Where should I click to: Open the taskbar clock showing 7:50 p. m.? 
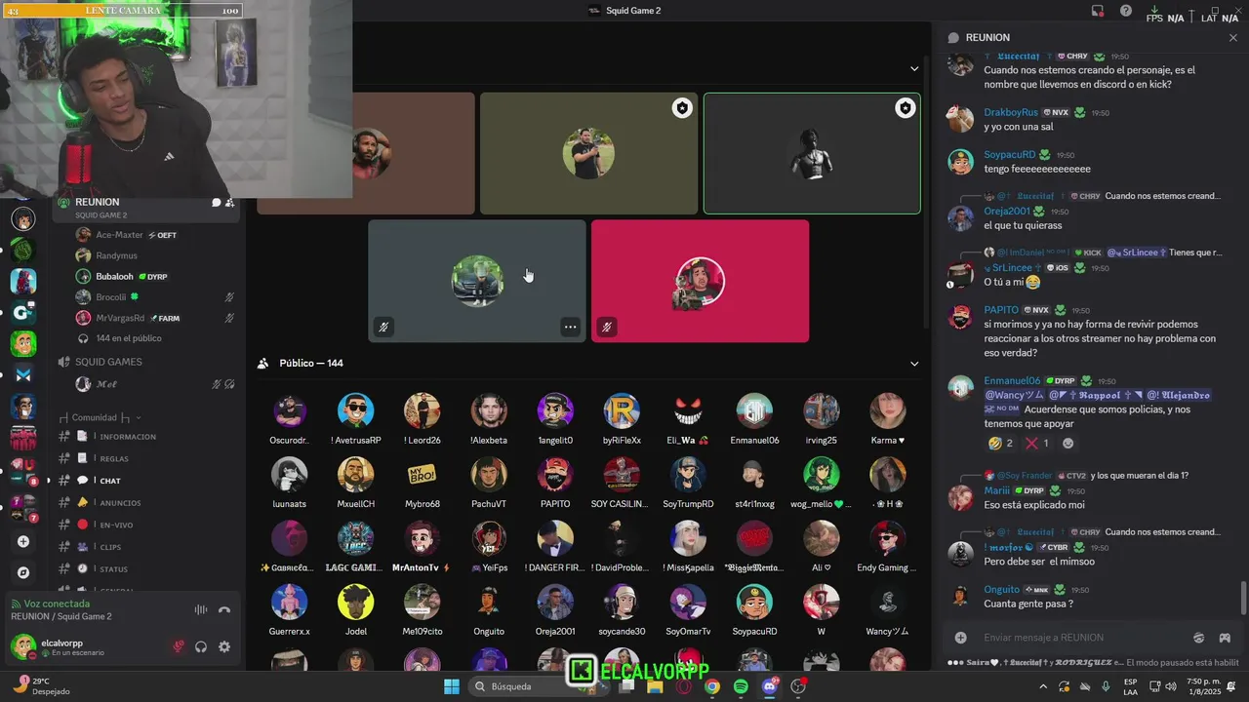click(x=1206, y=686)
